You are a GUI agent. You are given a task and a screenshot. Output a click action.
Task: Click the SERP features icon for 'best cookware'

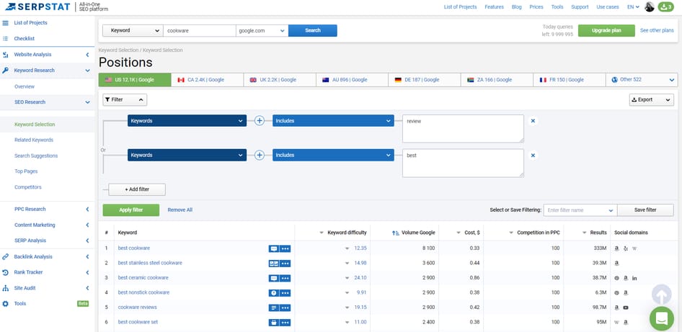tap(273, 248)
